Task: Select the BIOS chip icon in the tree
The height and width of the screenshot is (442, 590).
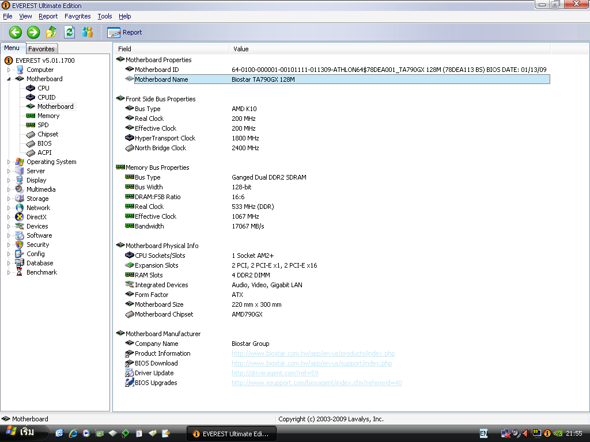Action: (x=31, y=143)
